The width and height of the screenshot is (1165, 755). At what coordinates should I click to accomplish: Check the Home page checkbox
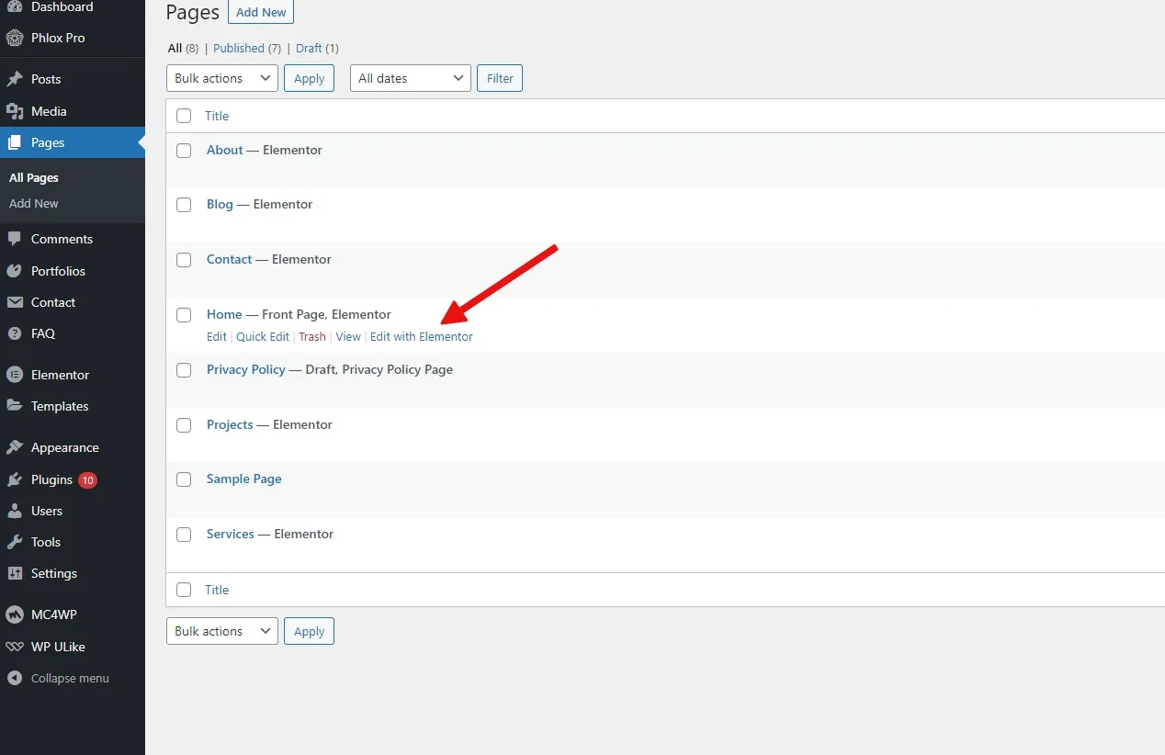184,315
